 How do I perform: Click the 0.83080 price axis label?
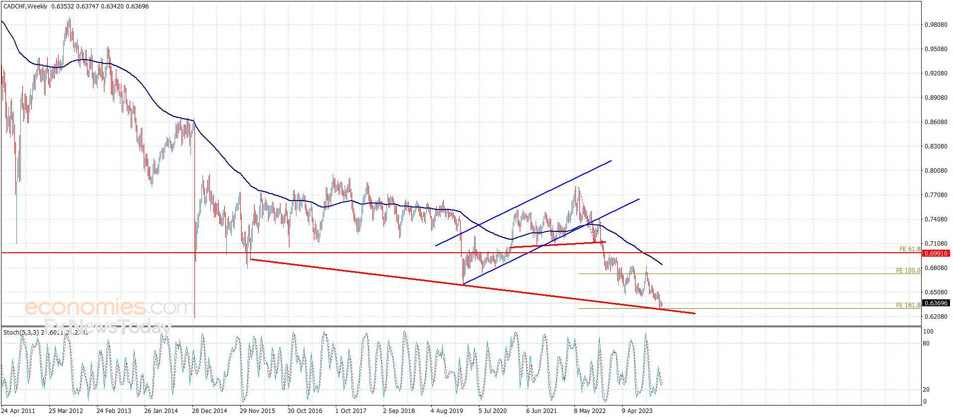tap(936, 146)
